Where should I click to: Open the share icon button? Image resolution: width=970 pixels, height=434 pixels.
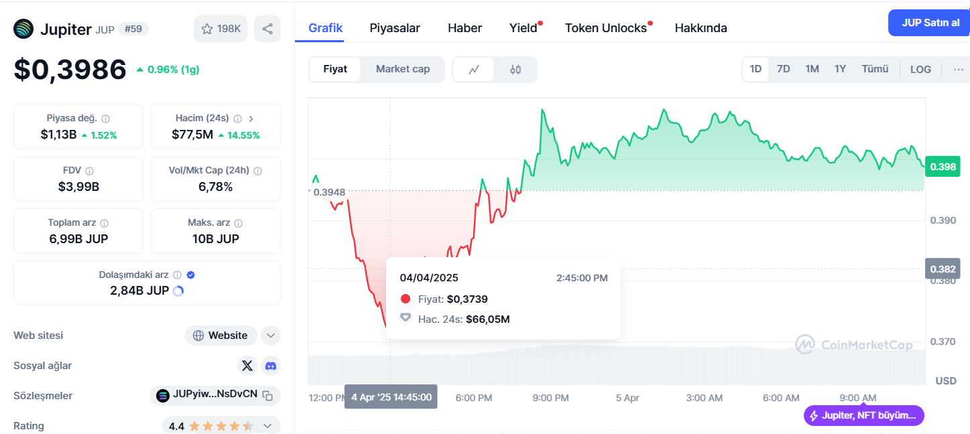(267, 29)
